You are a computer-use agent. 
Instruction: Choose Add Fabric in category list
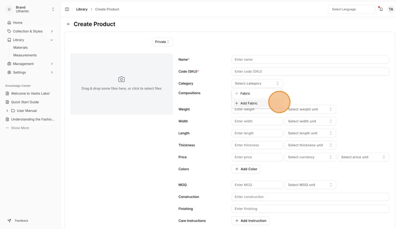click(257, 103)
